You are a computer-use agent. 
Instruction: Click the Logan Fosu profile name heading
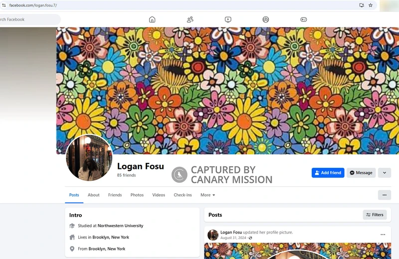(x=141, y=166)
